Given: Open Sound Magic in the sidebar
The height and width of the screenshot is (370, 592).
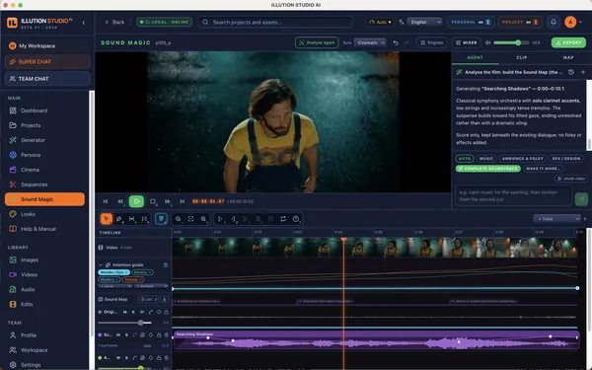Looking at the screenshot, I should click(x=44, y=199).
